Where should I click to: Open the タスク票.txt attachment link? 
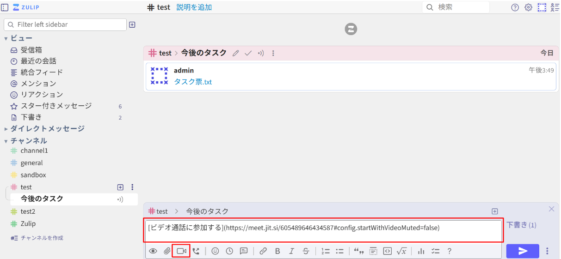point(193,82)
